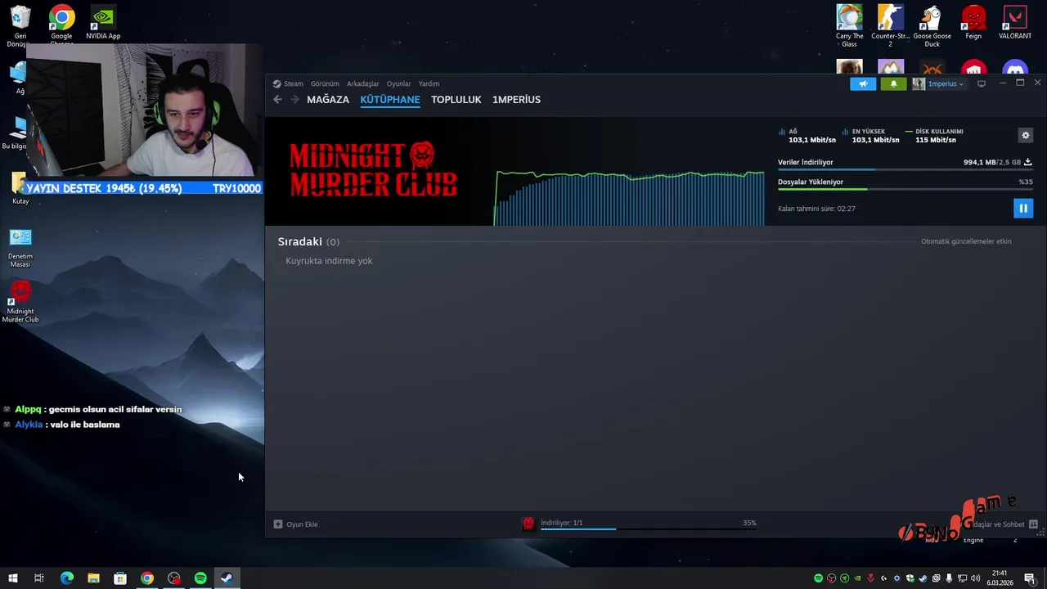The width and height of the screenshot is (1047, 589).
Task: Click the Midnight Murder Club banner
Action: pyautogui.click(x=373, y=170)
